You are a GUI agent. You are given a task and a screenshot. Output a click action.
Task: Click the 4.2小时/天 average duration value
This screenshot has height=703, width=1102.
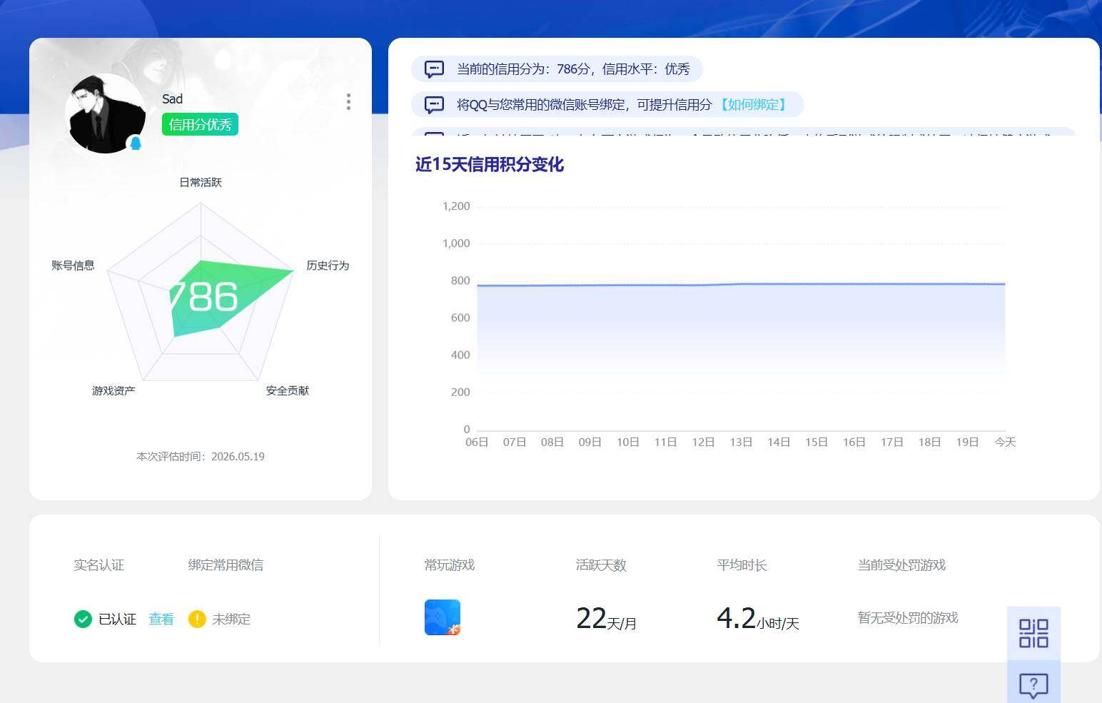pos(758,618)
